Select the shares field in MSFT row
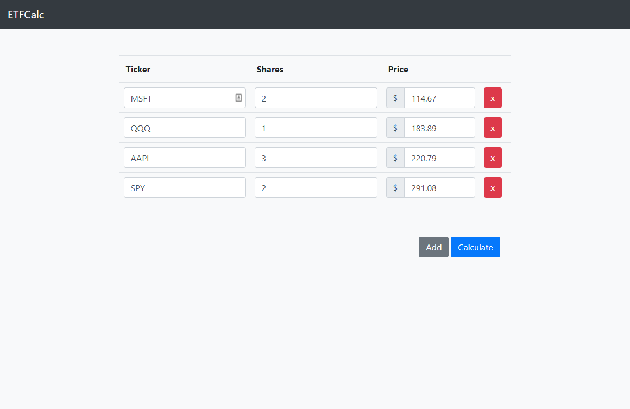This screenshot has width=630, height=409. tap(316, 98)
